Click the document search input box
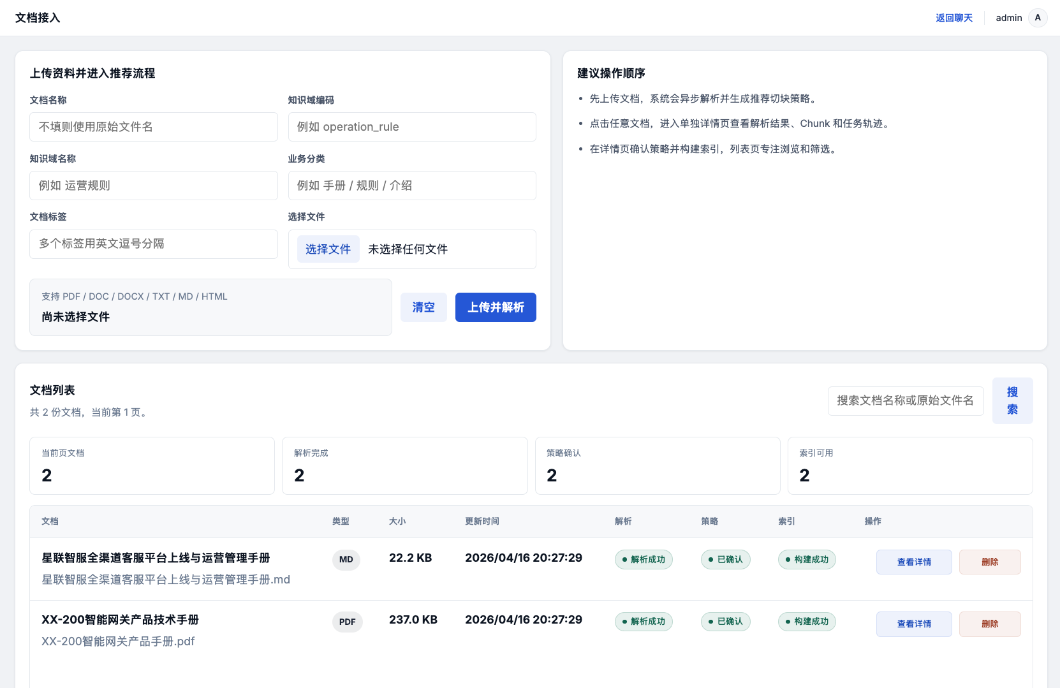Viewport: 1060px width, 688px height. click(905, 400)
